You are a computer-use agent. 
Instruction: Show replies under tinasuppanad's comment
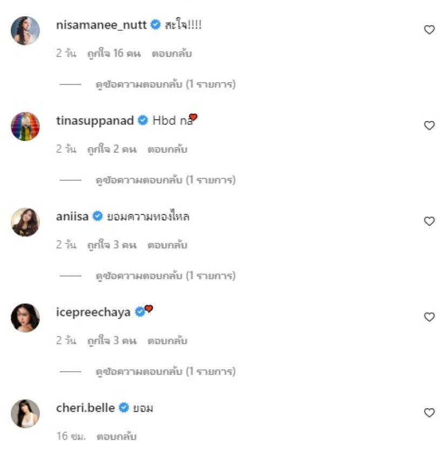click(x=165, y=180)
